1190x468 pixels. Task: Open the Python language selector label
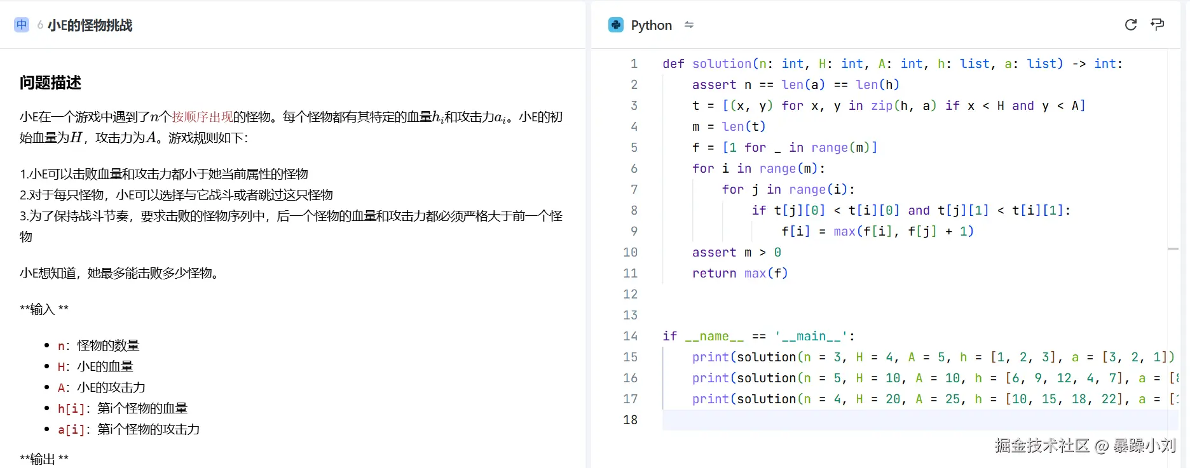[651, 25]
